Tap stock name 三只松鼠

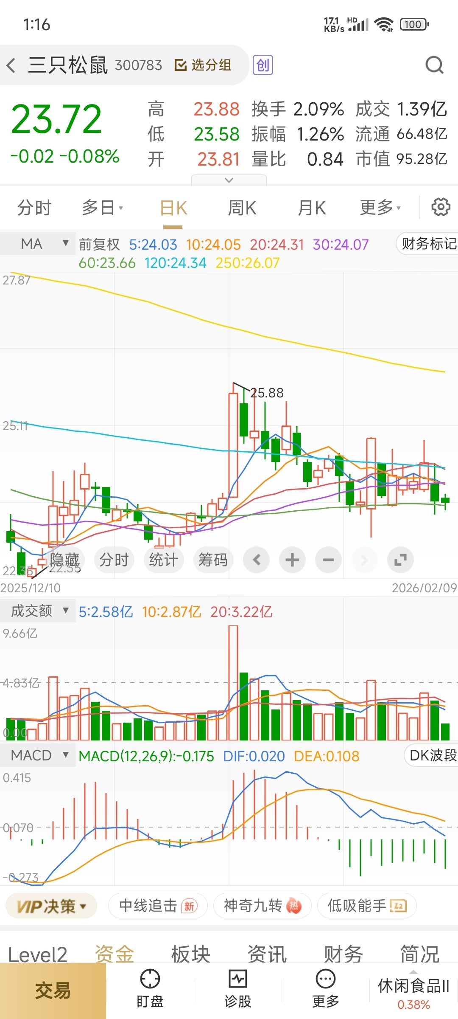click(68, 65)
